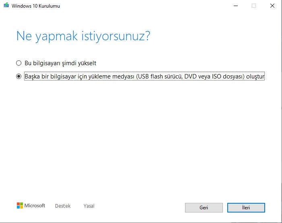The height and width of the screenshot is (223, 282).
Task: Go back with the Geri button
Action: tap(204, 207)
